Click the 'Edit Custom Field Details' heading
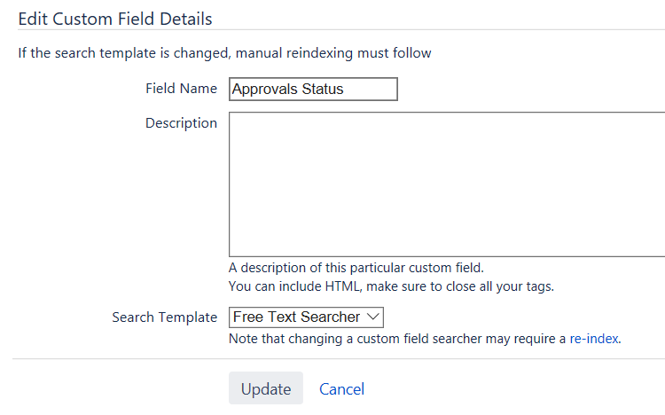This screenshot has width=665, height=415. click(x=115, y=18)
